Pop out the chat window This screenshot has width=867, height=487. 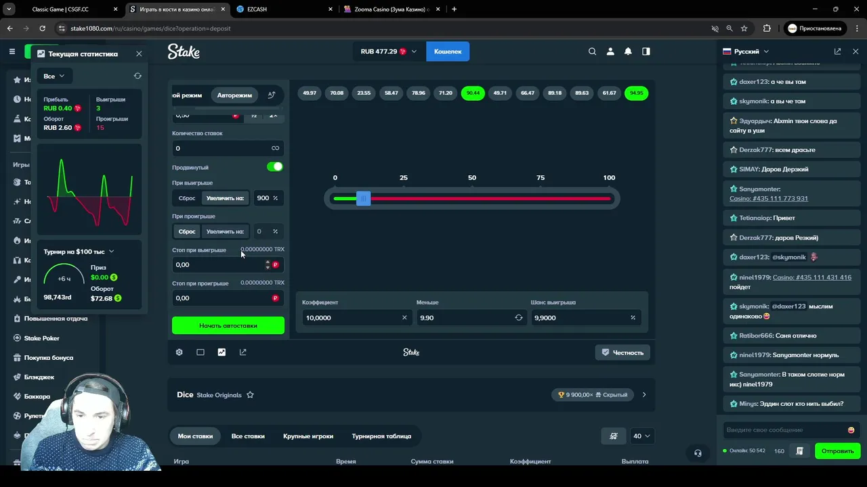(837, 51)
